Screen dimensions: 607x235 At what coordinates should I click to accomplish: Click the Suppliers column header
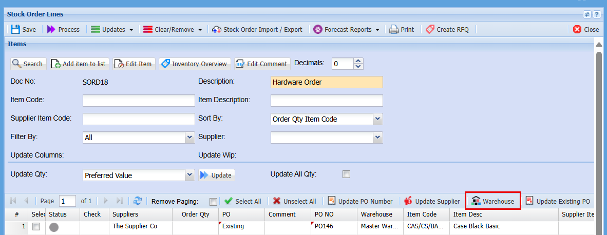coord(141,214)
